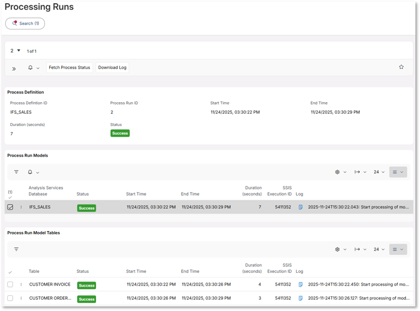Click the Process Definition Success status badge
The height and width of the screenshot is (311, 420).
pyautogui.click(x=120, y=133)
